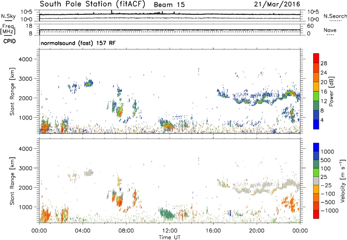Click the date '21/Mar/2016'

[277, 4]
